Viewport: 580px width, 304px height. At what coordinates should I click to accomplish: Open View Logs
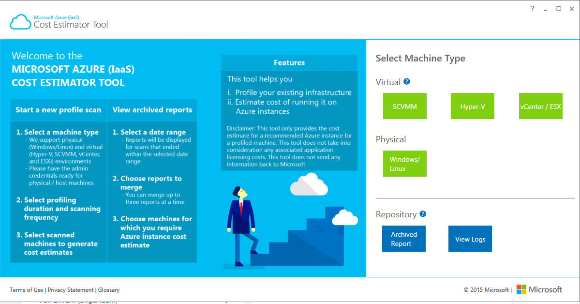point(470,239)
